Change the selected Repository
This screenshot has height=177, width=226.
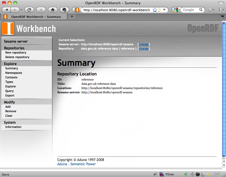pyautogui.click(x=144, y=49)
